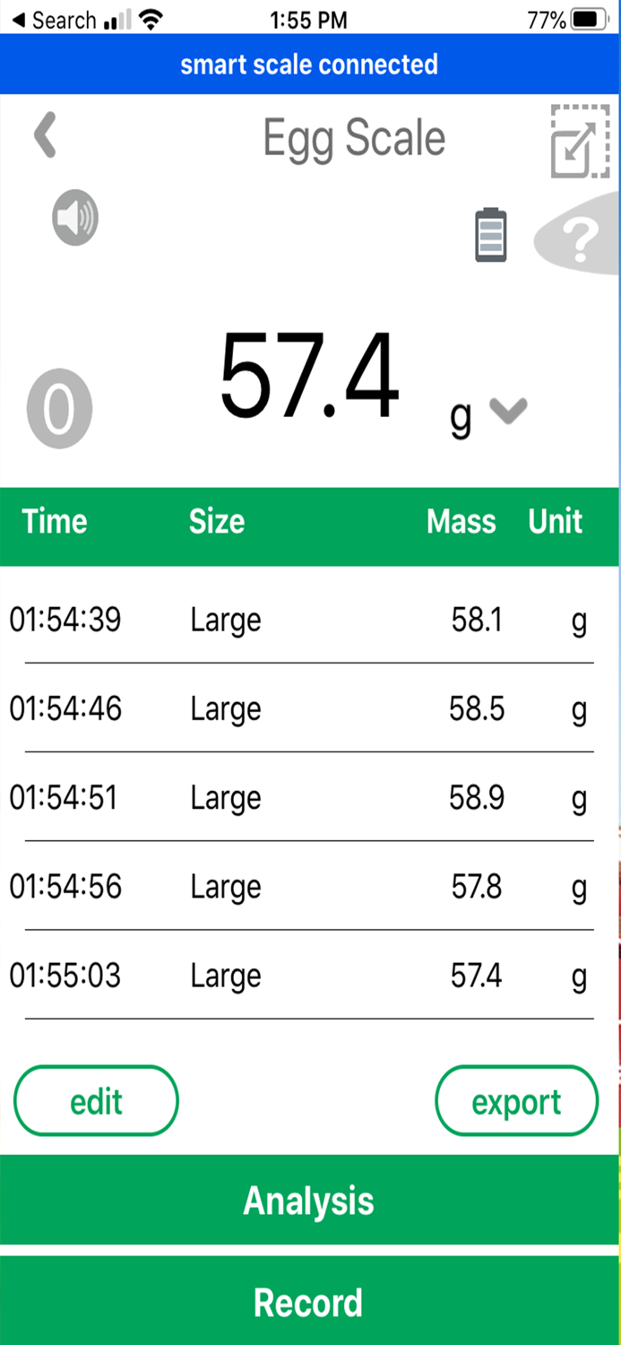Export the weighing records
The width and height of the screenshot is (621, 1345).
(x=517, y=1101)
